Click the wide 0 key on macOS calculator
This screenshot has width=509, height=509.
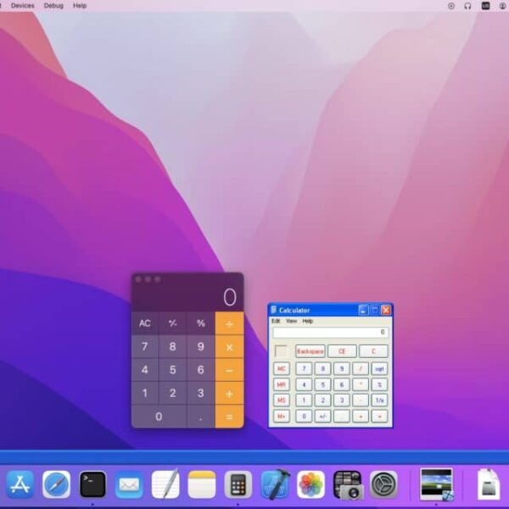click(159, 417)
